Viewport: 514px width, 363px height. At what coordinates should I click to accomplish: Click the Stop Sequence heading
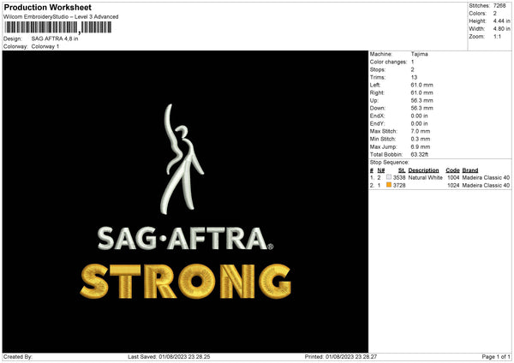click(x=390, y=163)
